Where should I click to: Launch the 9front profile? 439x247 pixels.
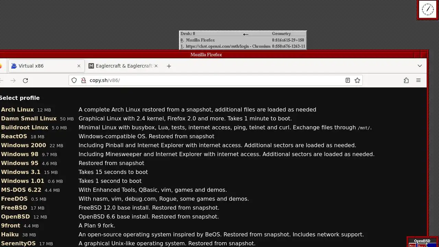[x=11, y=225]
